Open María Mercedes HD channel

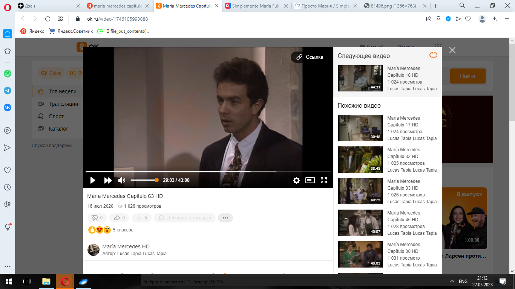(126, 246)
